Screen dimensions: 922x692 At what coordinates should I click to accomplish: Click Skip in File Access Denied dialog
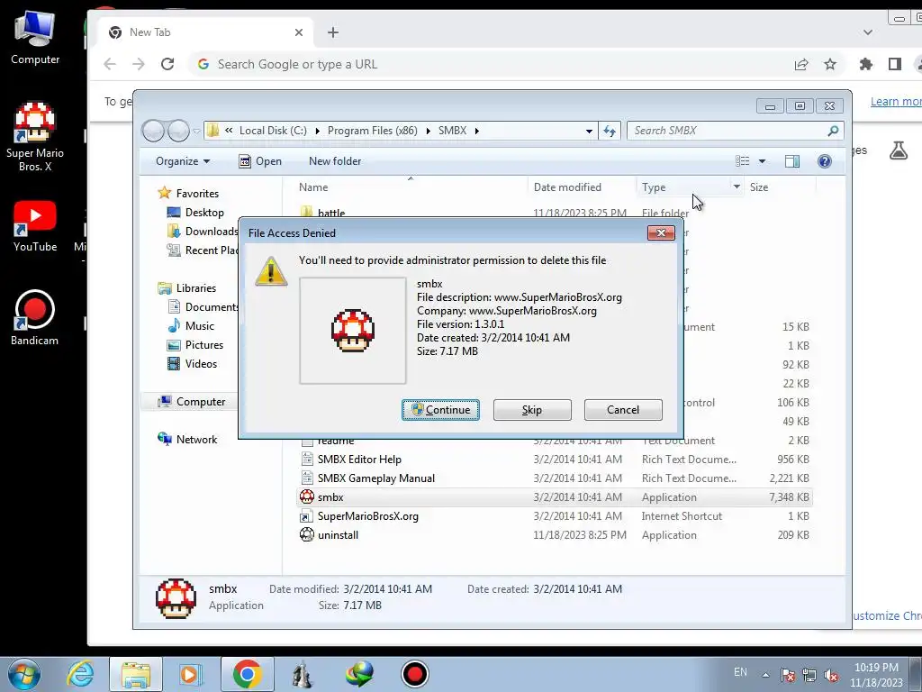tap(532, 410)
